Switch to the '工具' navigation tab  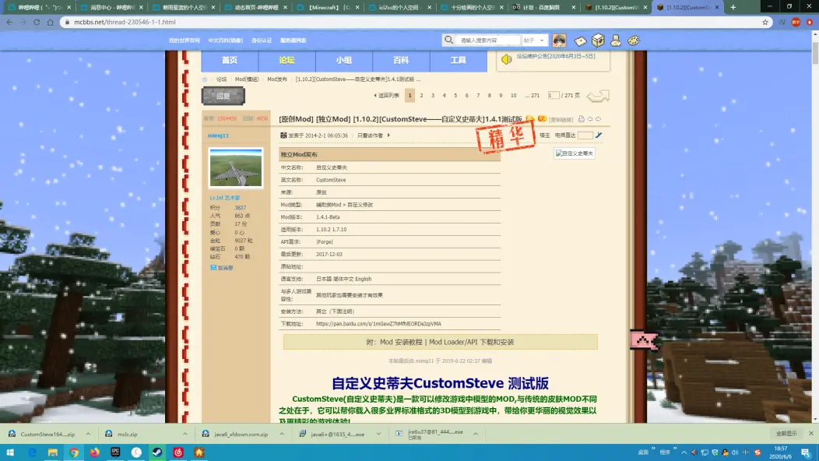(x=458, y=60)
